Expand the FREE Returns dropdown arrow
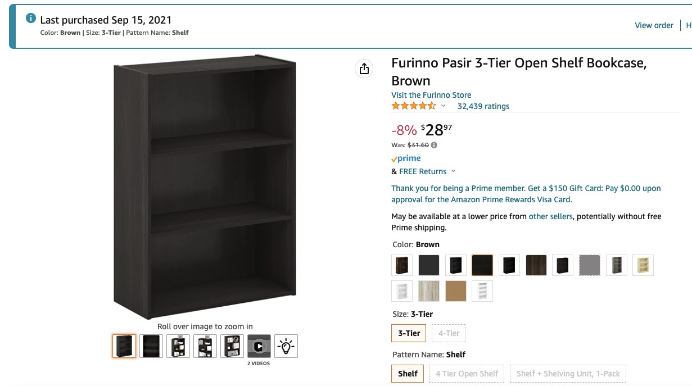 (454, 171)
